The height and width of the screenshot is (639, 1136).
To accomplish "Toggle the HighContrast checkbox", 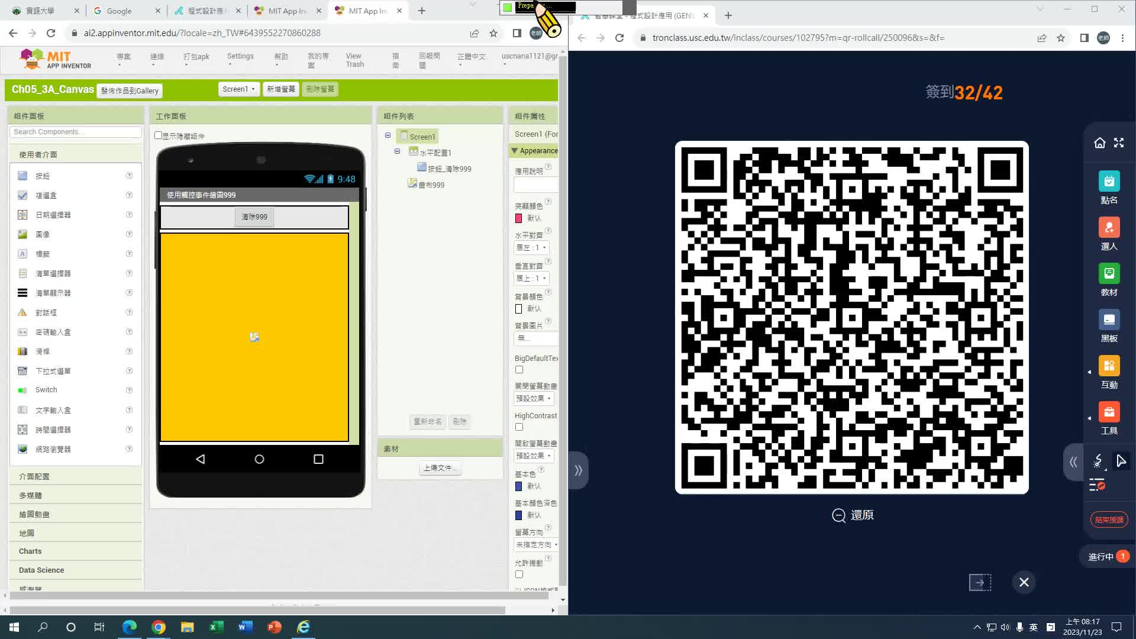I will pyautogui.click(x=519, y=427).
